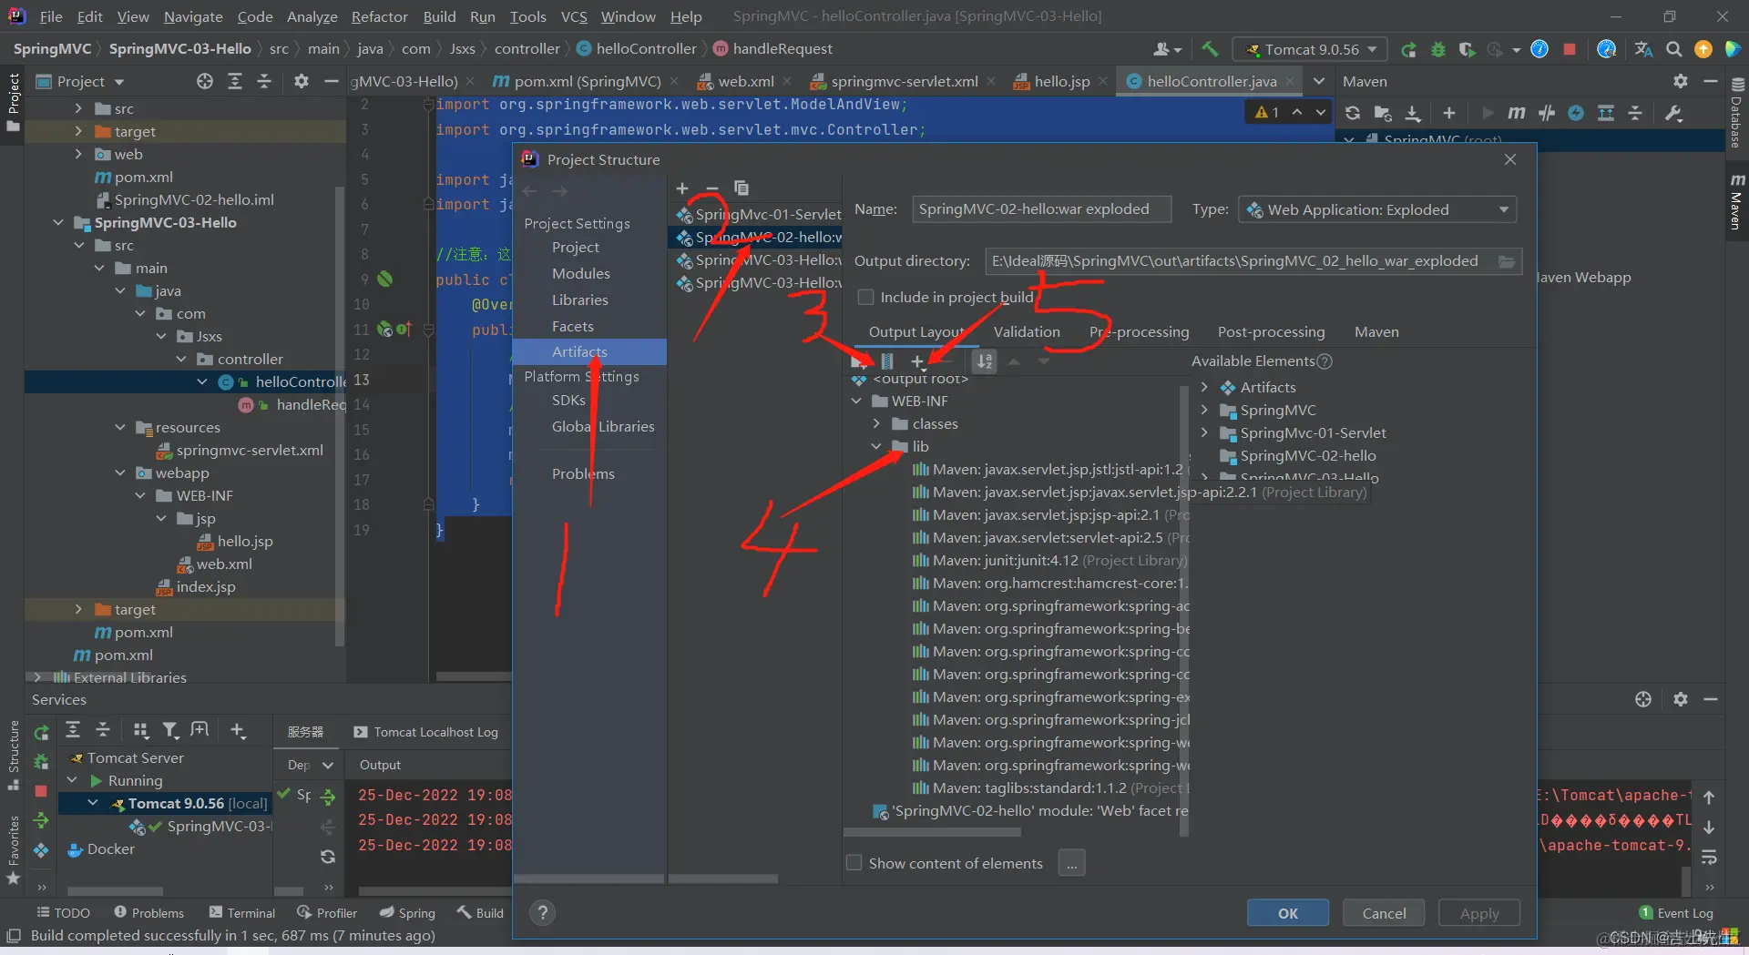Remove the selected artifact with the minus icon
This screenshot has width=1749, height=955.
pos(712,188)
